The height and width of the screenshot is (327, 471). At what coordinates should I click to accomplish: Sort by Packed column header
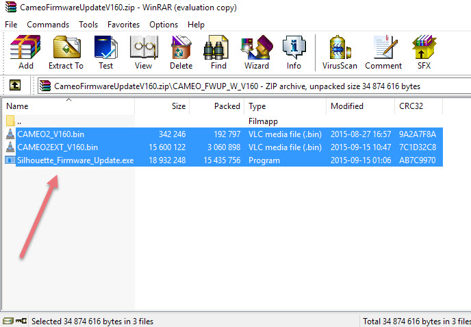click(x=217, y=106)
